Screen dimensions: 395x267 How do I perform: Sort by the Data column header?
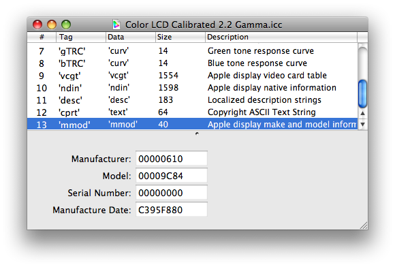point(131,37)
